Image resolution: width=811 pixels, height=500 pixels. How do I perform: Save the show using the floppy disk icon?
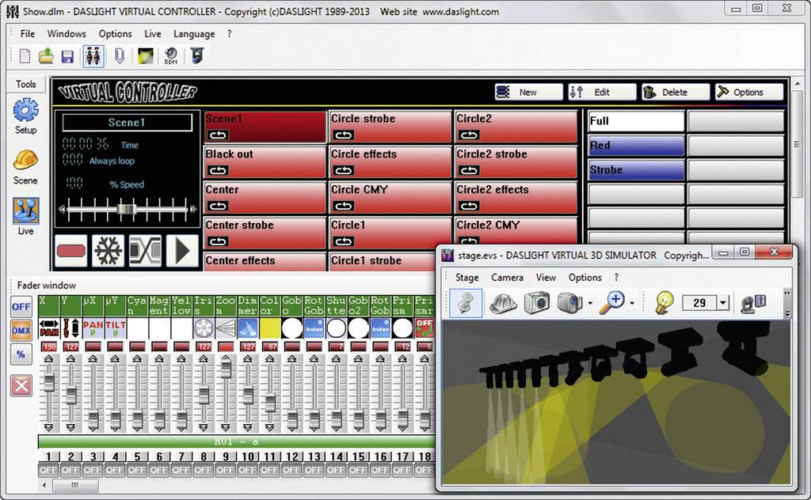click(68, 56)
